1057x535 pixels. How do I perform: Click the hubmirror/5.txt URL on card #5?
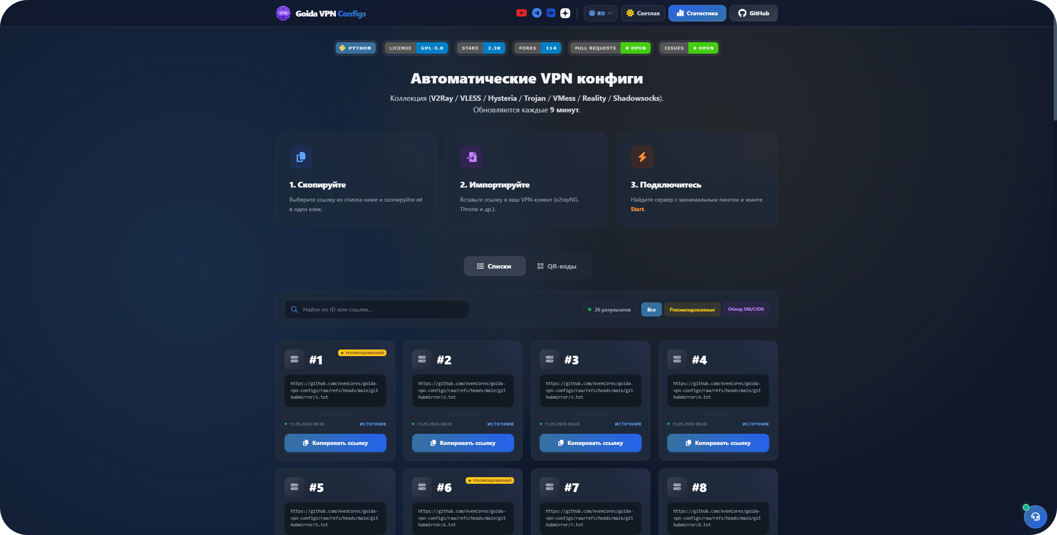[x=335, y=518]
